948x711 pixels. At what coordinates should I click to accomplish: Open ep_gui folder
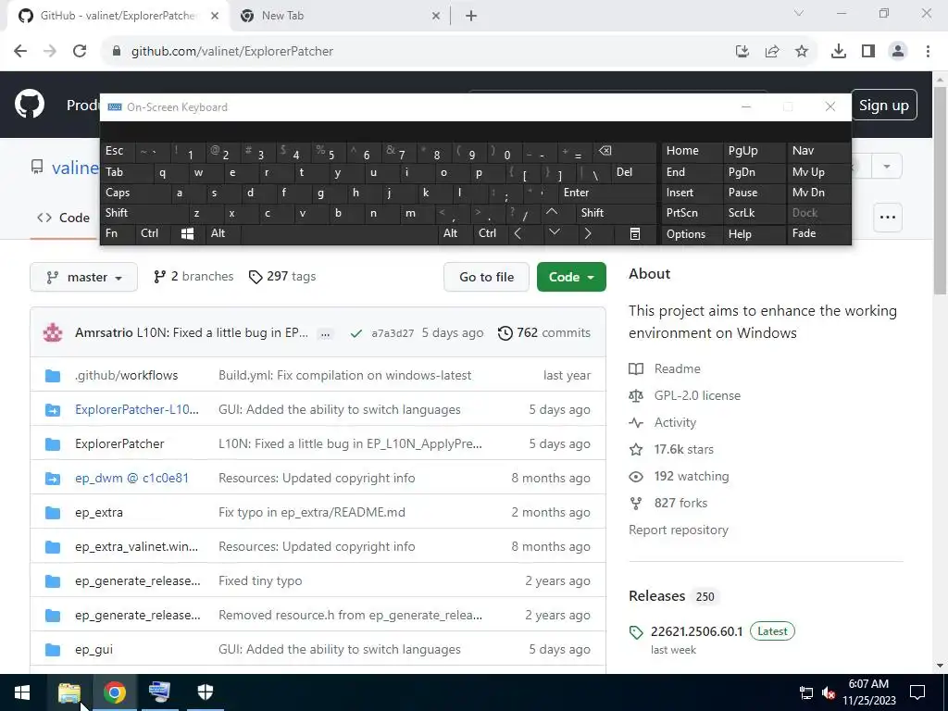(94, 649)
